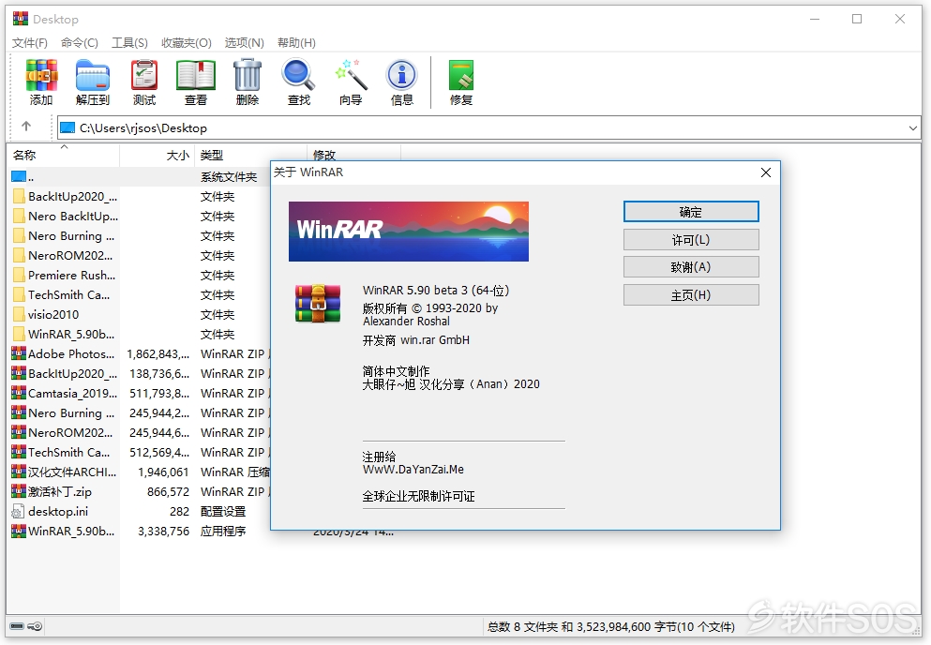Click the WinRAR banner image
Screen dimensions: 931x645
coord(409,232)
